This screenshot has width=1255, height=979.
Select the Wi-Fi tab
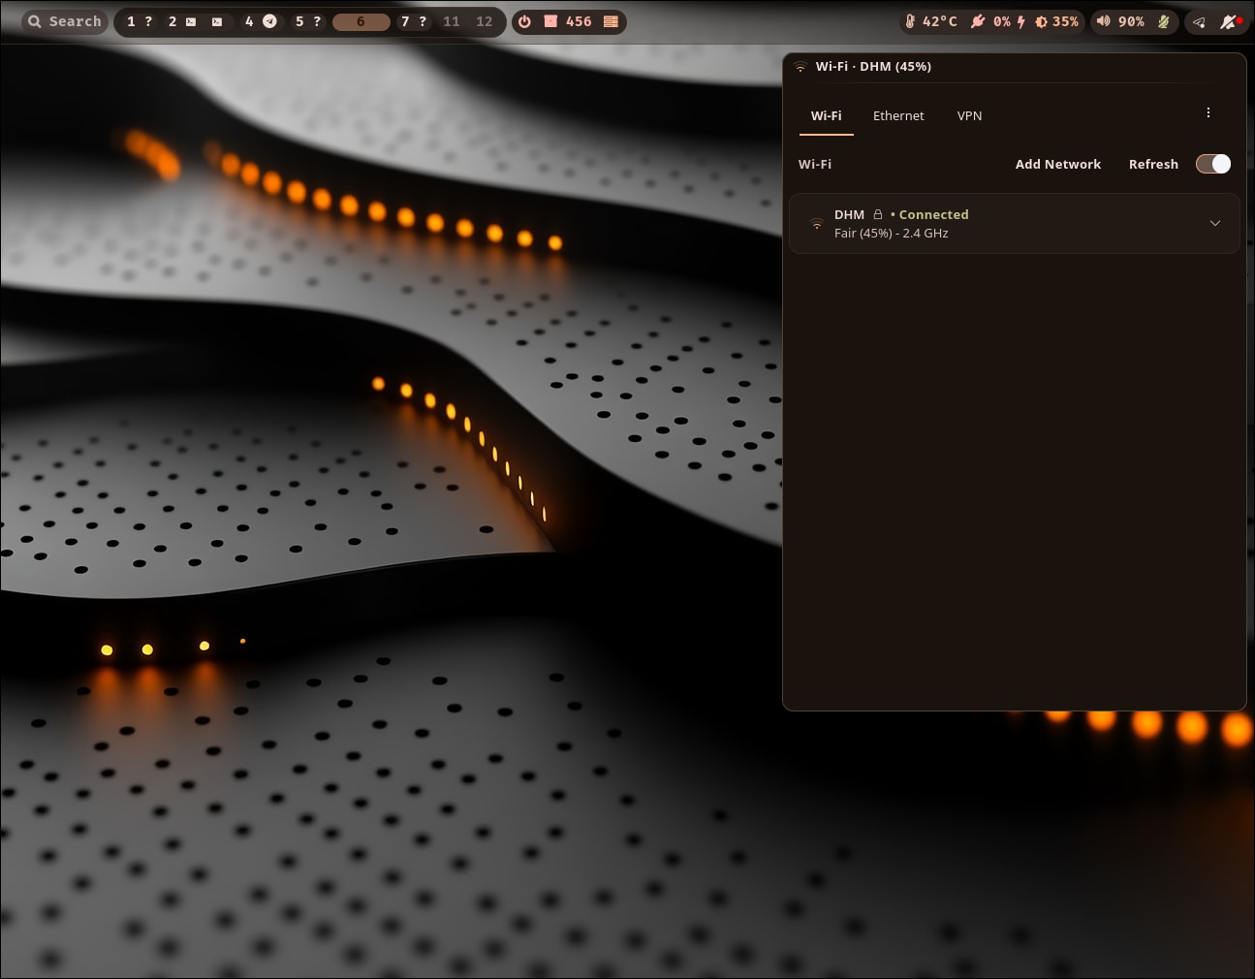827,115
